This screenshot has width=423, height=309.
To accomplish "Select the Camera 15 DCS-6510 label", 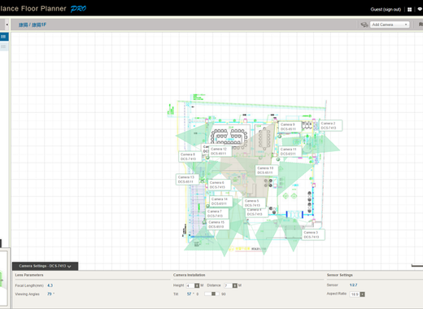I will pos(218,224).
